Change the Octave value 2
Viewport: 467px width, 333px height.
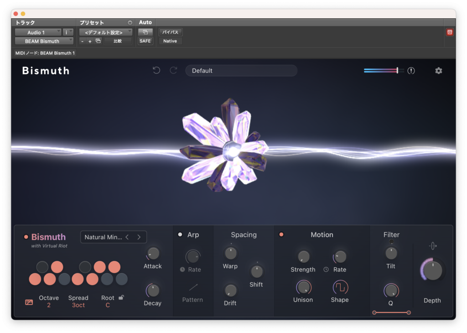click(48, 305)
